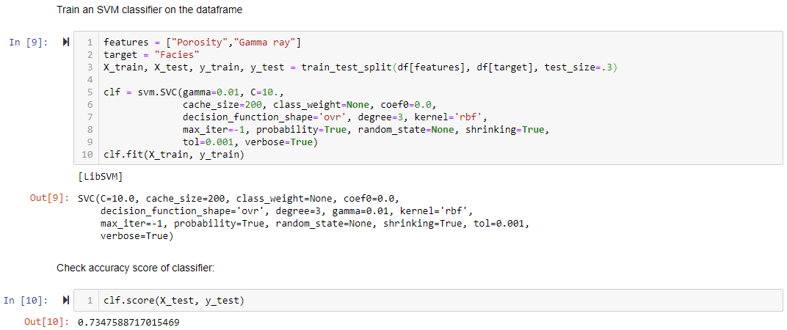The image size is (787, 330).
Task: Click line number 4 in cell 9
Action: point(90,80)
